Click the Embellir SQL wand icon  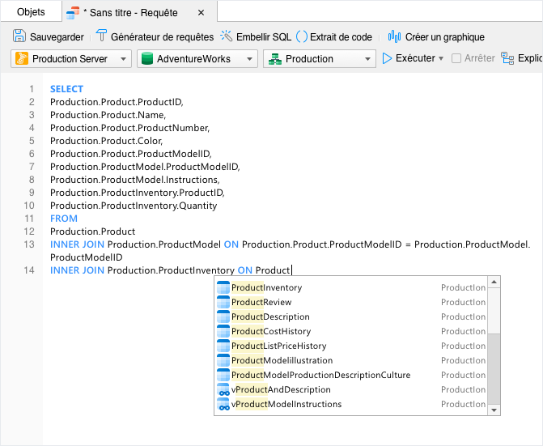coord(226,36)
